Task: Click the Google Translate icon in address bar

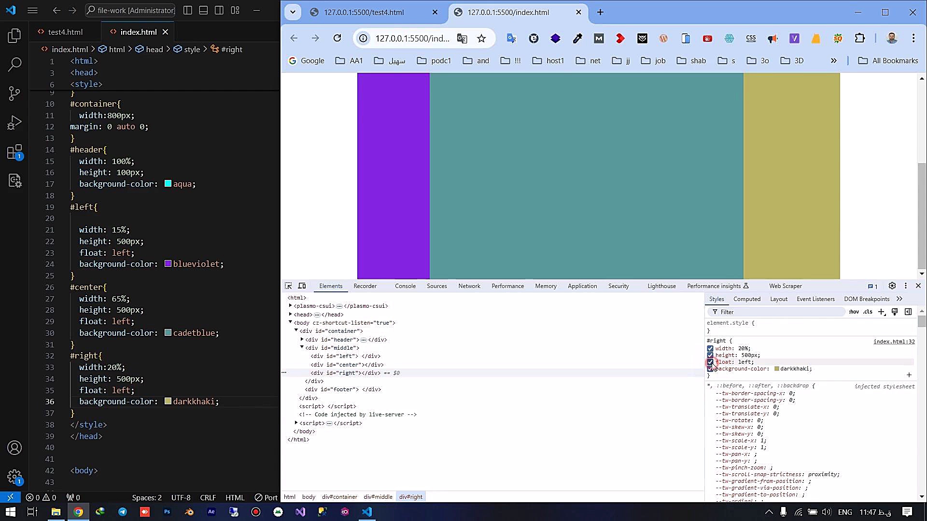Action: 462,39
